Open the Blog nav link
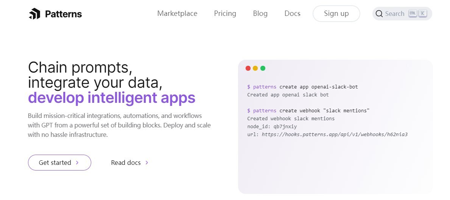Screen dimensions: 450x200 tap(260, 14)
